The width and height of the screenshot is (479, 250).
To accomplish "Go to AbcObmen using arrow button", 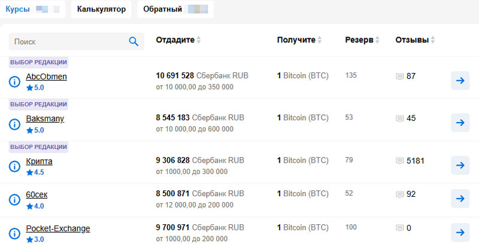I will pos(460,81).
